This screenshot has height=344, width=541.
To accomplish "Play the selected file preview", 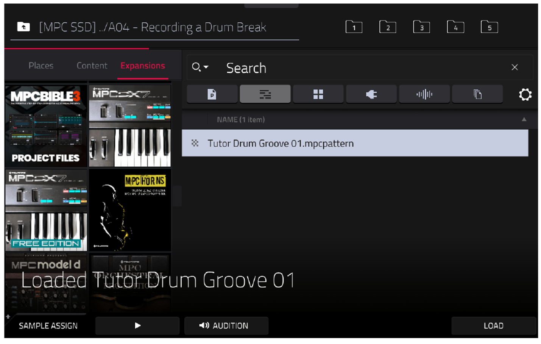I will [x=137, y=325].
